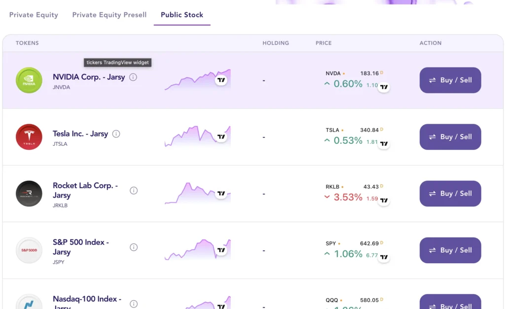Click SPY 1.06% change percentage
Screen dimensions: 505x309
348,254
